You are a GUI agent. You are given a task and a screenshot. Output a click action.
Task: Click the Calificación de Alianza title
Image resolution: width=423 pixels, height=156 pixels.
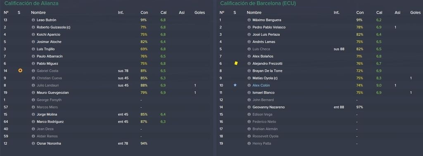coord(31,3)
